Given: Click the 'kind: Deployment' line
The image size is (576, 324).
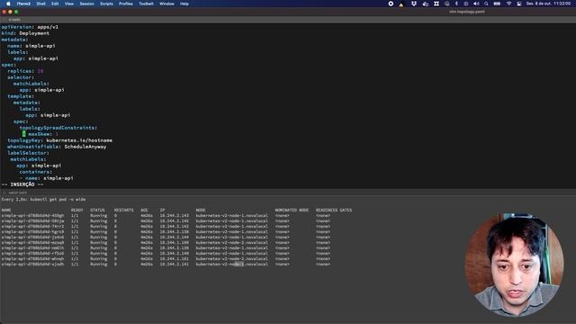Looking at the screenshot, I should (x=25, y=33).
